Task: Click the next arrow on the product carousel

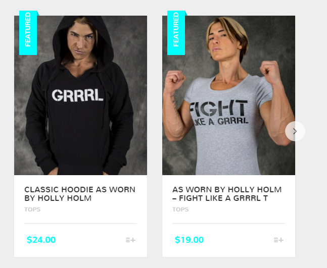Action: pos(295,131)
